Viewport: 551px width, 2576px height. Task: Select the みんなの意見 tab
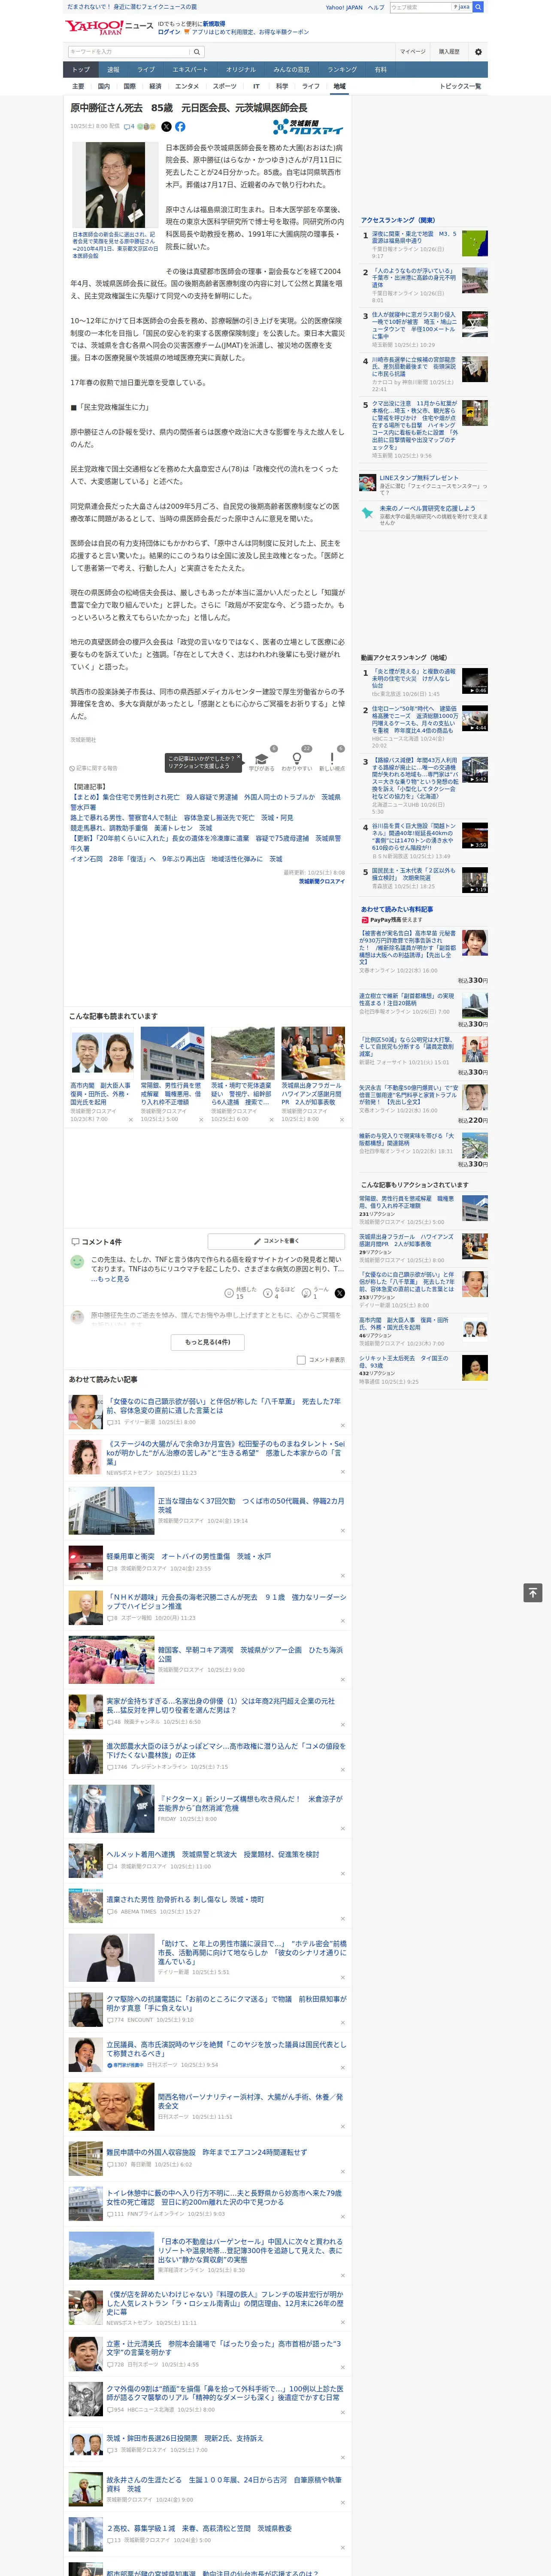[292, 70]
